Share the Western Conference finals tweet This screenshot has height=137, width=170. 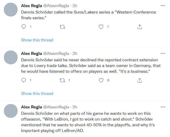point(140,27)
